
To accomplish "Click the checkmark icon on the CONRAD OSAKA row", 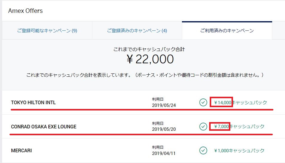I will [x=203, y=126].
